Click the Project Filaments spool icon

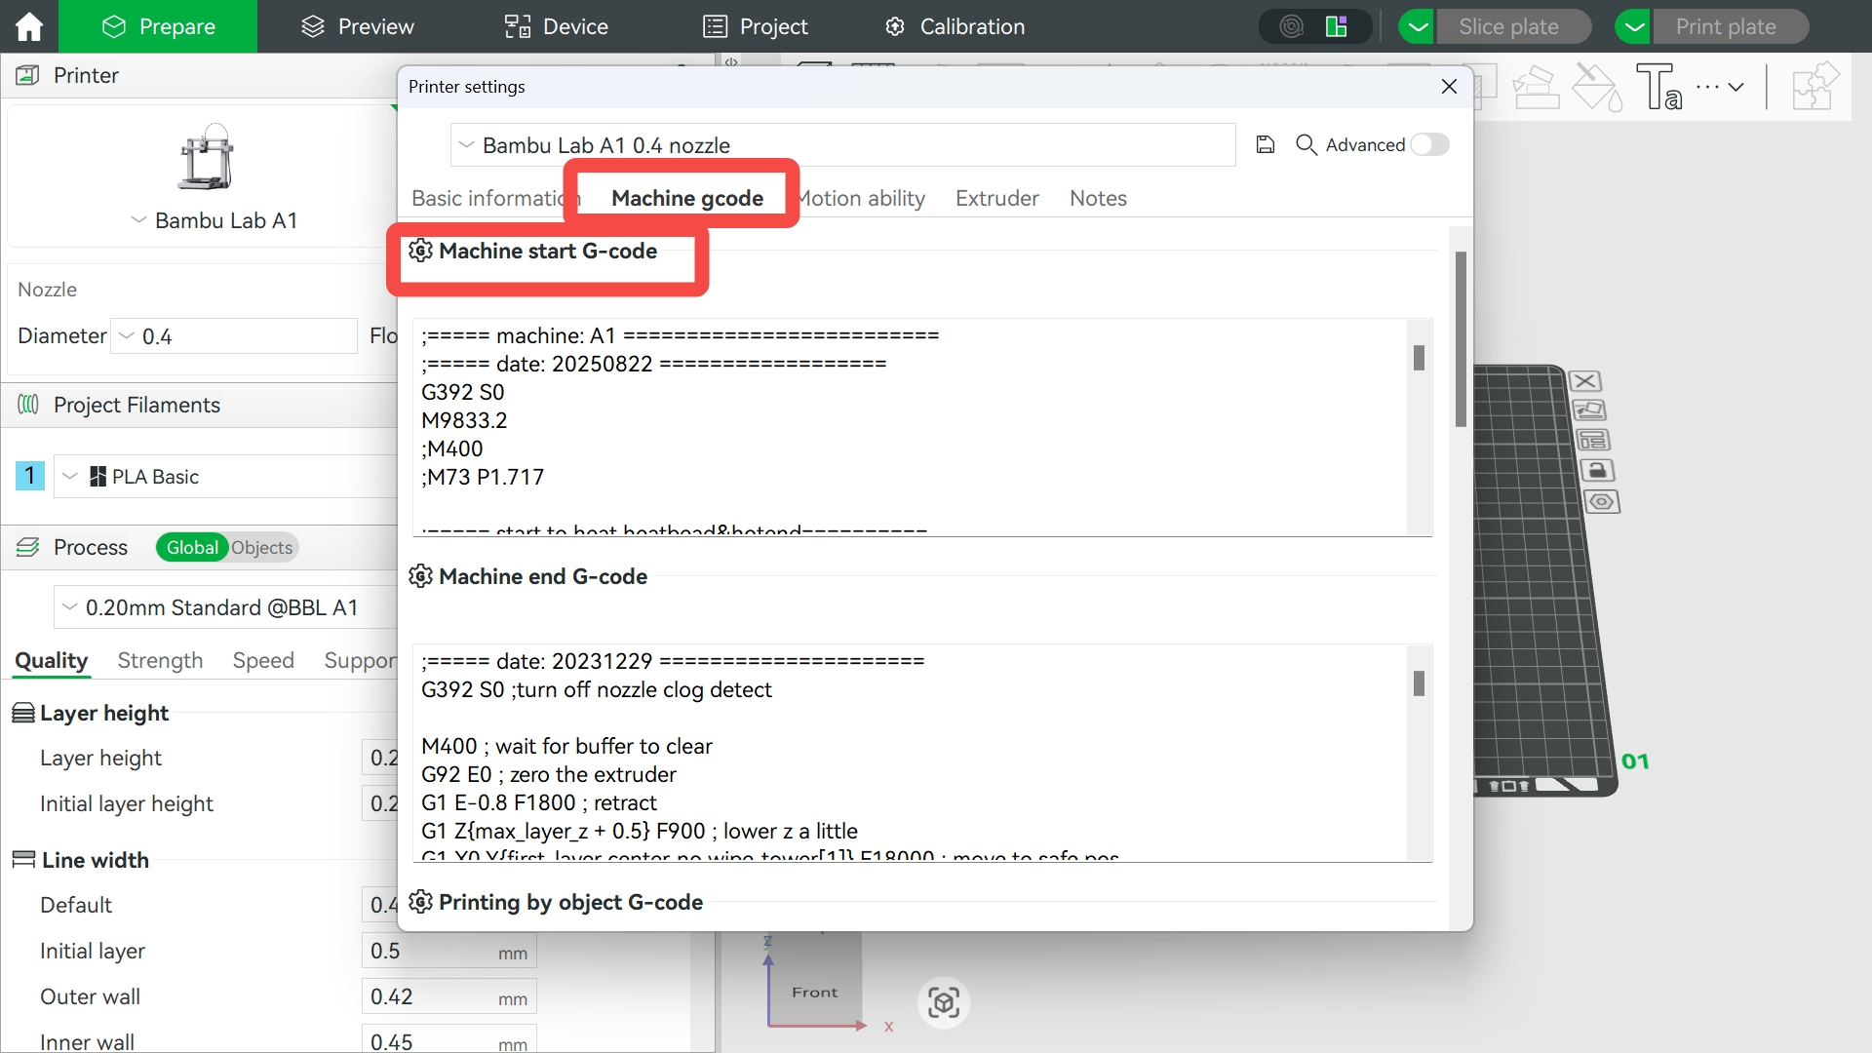coord(28,405)
